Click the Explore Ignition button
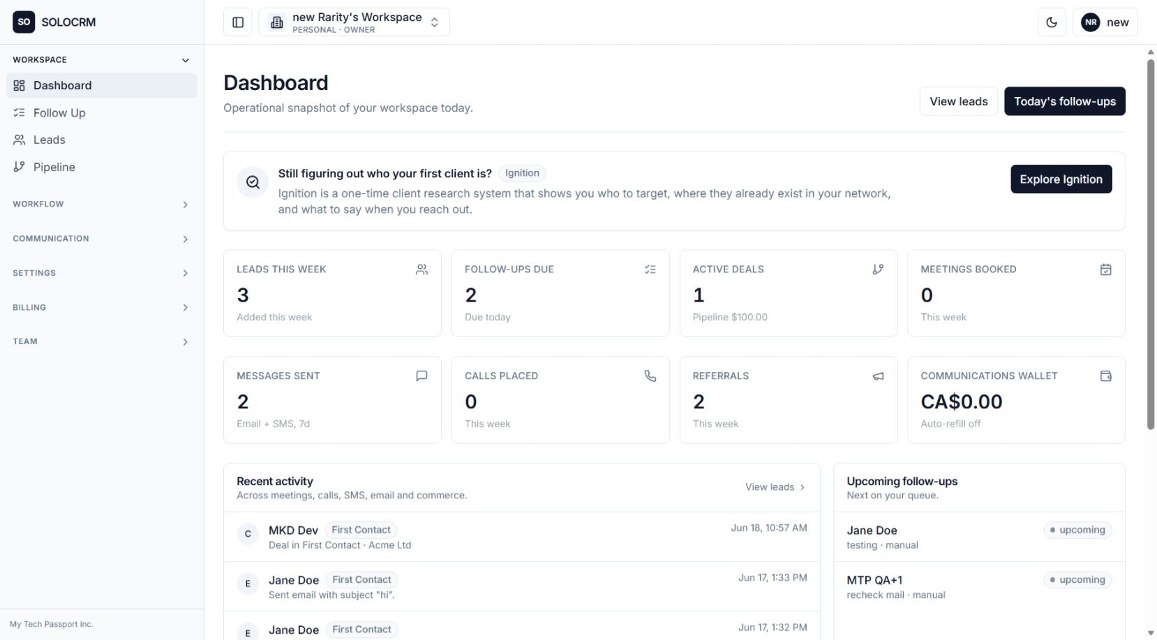 click(x=1061, y=179)
